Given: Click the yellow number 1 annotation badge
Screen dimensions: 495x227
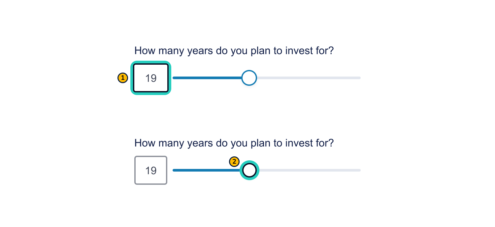Looking at the screenshot, I should [123, 78].
